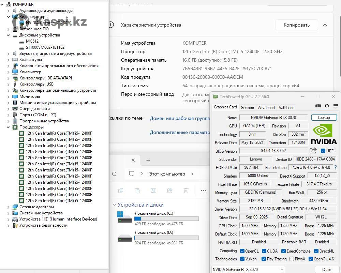Toggle the UEFI checkbox
The width and height of the screenshot is (341, 273).
pyautogui.click(x=323, y=151)
